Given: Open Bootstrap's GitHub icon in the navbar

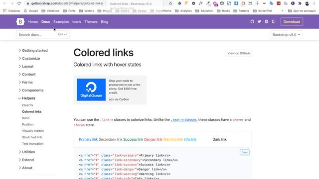Looking at the screenshot, I should pyautogui.click(x=252, y=21).
